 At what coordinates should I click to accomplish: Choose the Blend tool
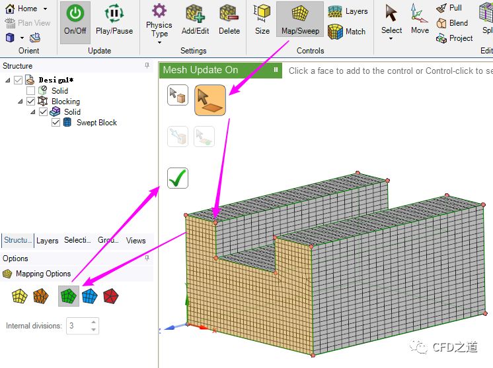tap(452, 23)
